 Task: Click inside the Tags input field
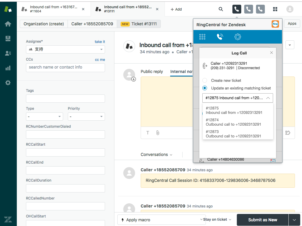[65, 98]
